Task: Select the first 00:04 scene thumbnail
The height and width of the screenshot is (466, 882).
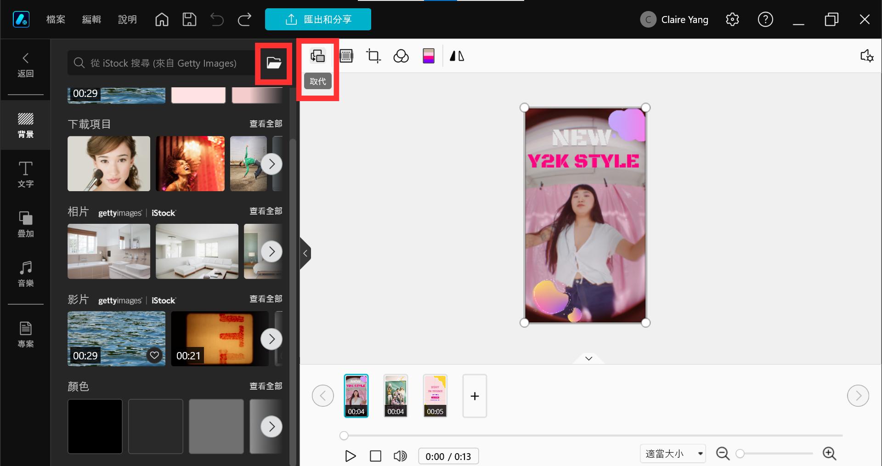Action: tap(356, 396)
